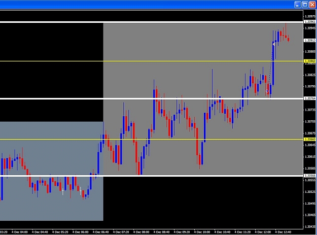The image size is (317, 235).
Task: Minimize the chart window
Action: point(298,5)
